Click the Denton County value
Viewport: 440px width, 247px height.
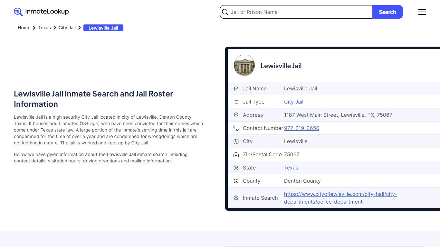pyautogui.click(x=302, y=181)
